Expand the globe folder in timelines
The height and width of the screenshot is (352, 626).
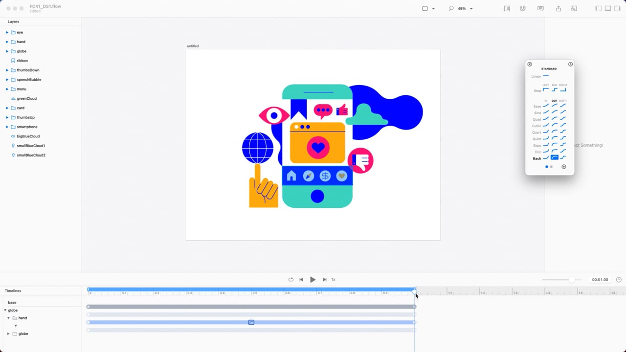8,333
